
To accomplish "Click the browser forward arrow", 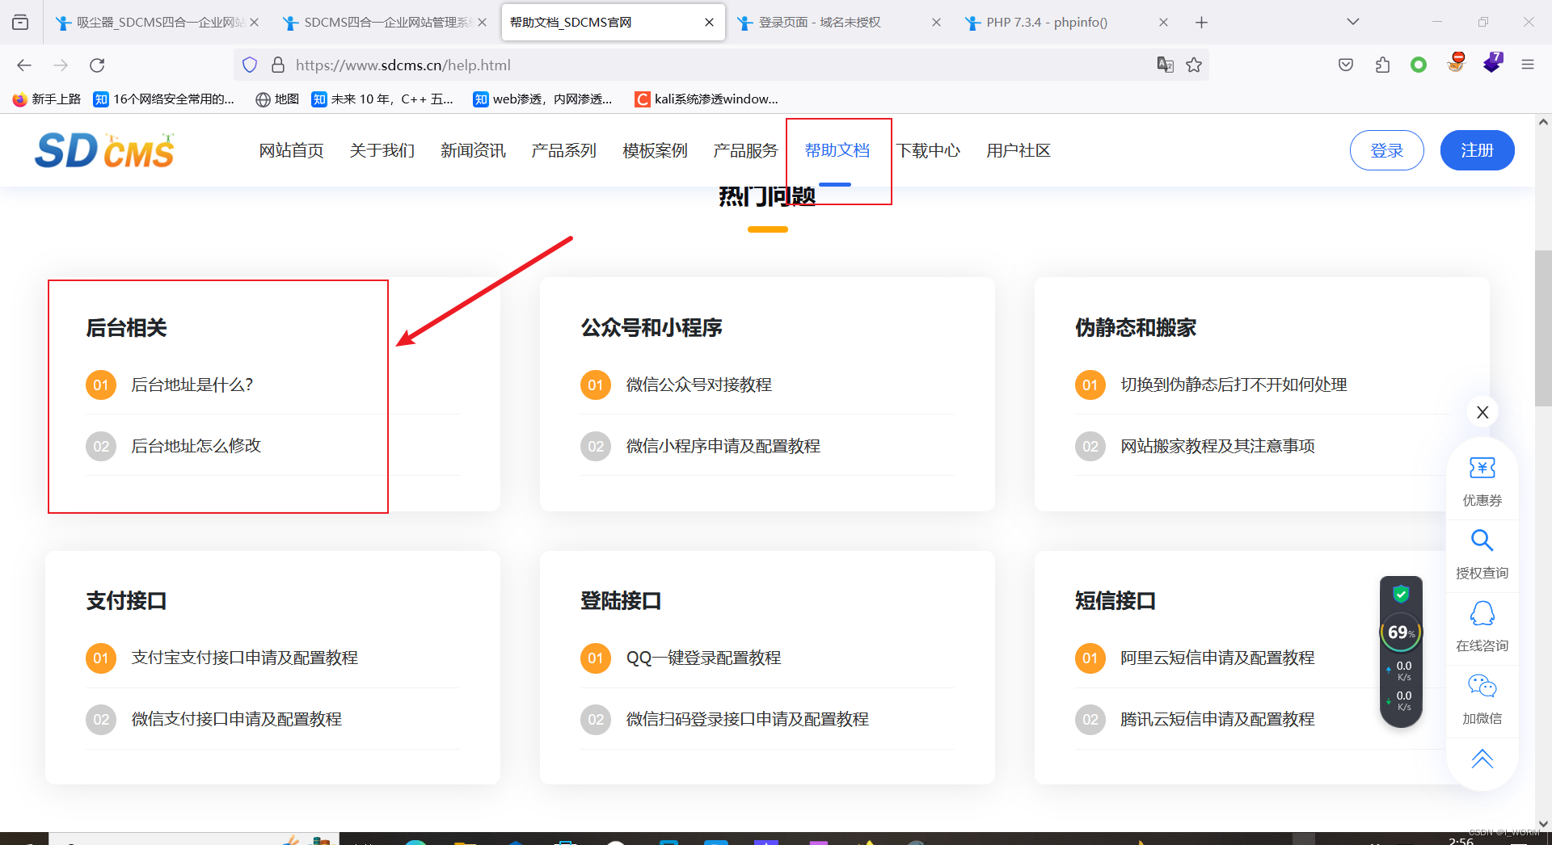I will coord(61,65).
